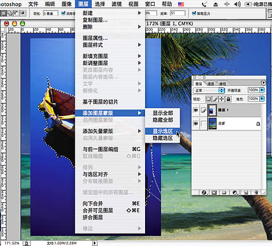Select the Subtract from Selection mode icon
The height and width of the screenshot is (246, 272).
17,13
